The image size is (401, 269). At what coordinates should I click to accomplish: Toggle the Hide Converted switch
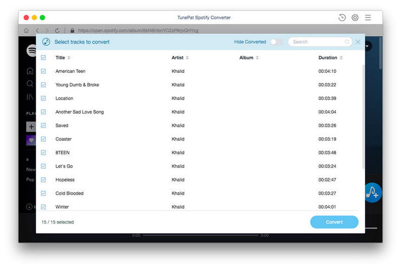click(277, 42)
